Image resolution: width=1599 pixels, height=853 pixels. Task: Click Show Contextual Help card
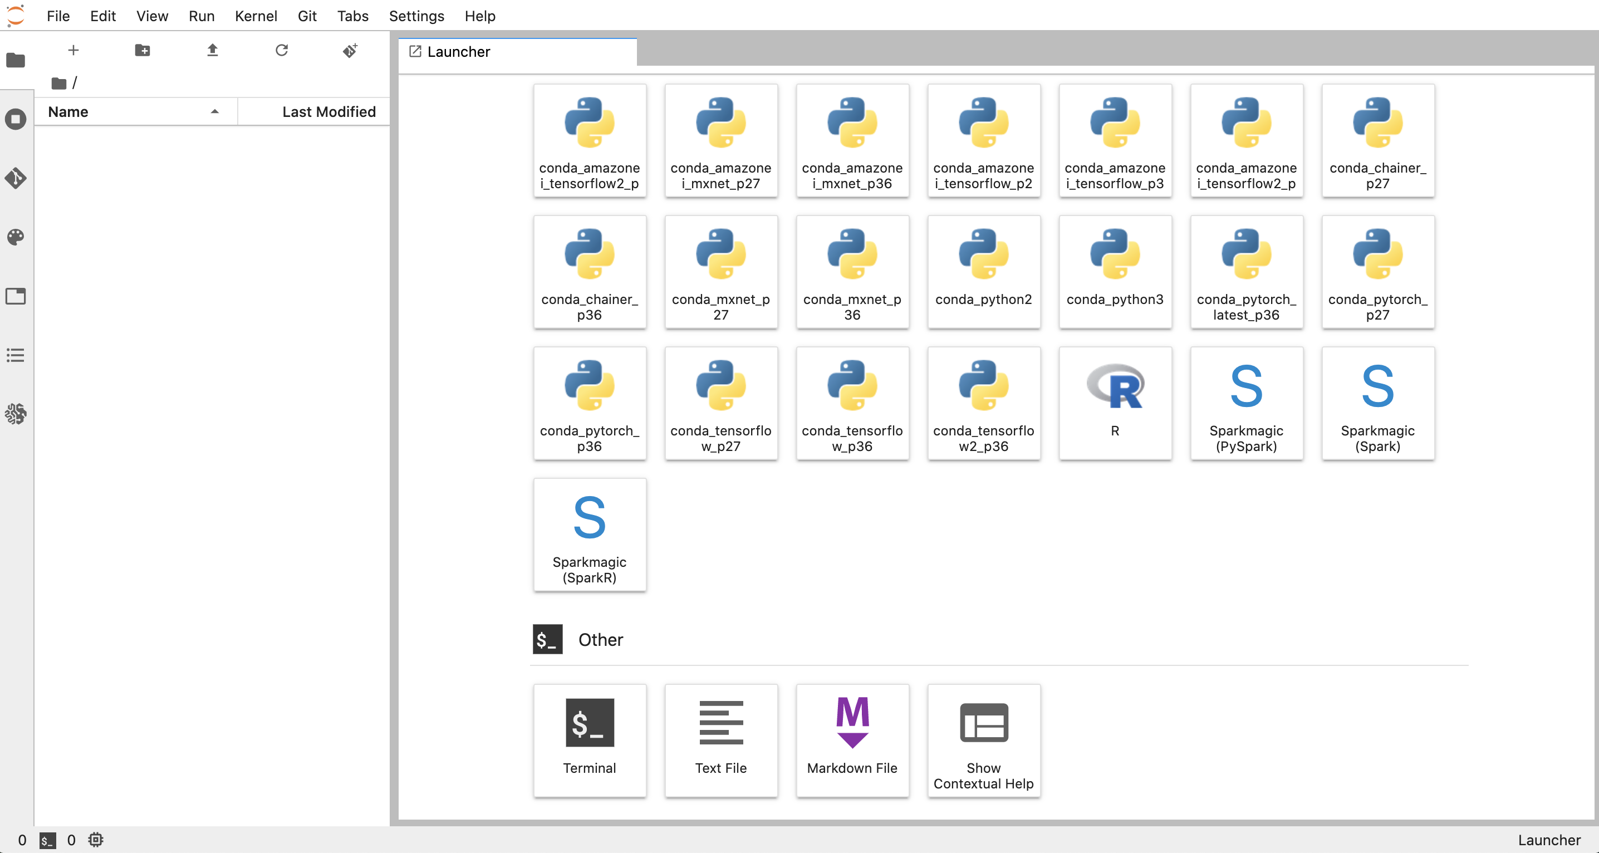(x=984, y=742)
